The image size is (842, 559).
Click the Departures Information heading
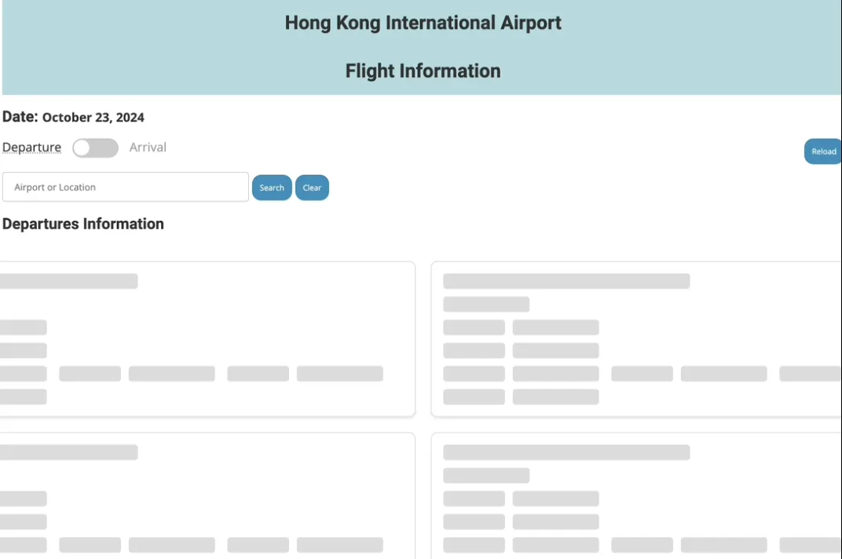[83, 224]
